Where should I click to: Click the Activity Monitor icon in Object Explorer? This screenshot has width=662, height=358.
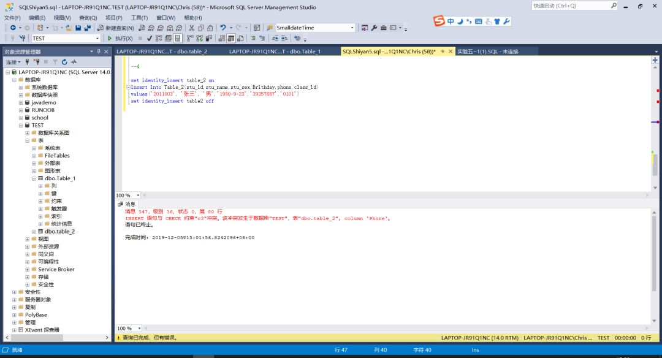coord(74,62)
